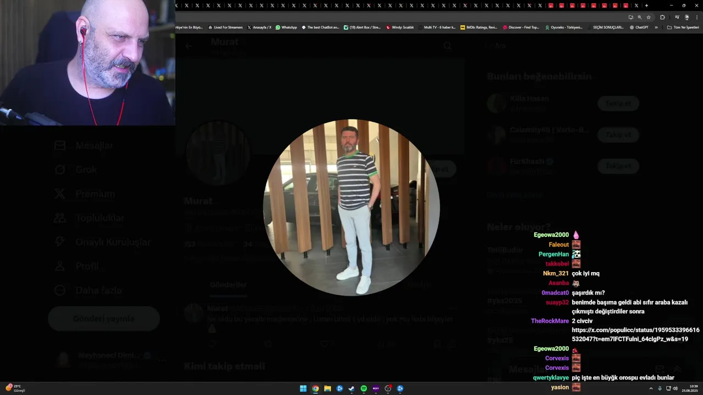
Task: Open a new browser tab
Action: click(x=646, y=5)
